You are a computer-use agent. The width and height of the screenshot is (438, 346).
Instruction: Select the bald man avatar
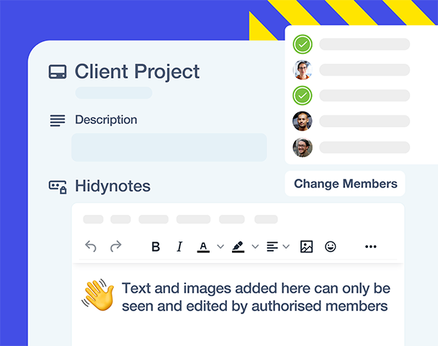pyautogui.click(x=303, y=121)
